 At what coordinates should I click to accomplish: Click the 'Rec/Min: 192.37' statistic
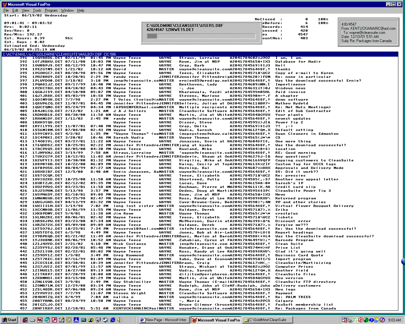[23, 34]
